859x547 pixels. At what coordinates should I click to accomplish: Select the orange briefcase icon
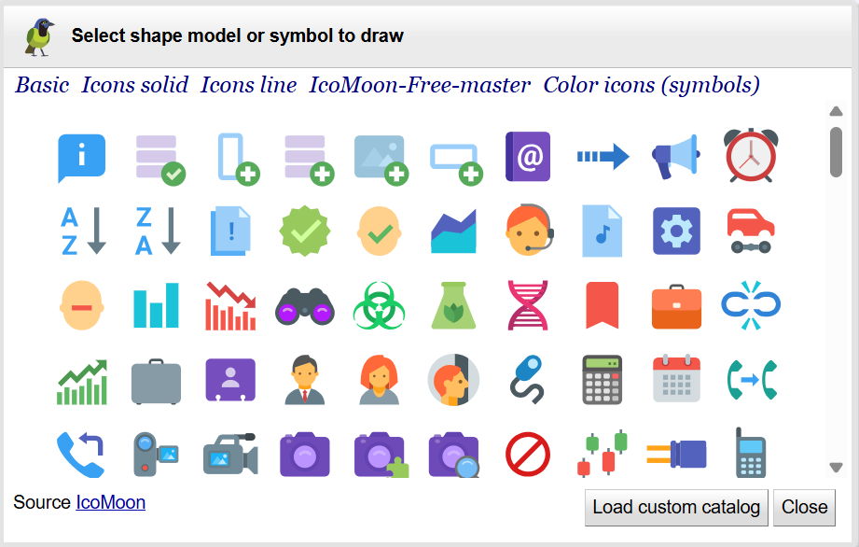pyautogui.click(x=676, y=305)
